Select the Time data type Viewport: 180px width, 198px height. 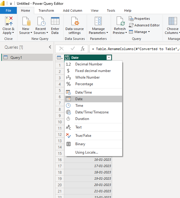point(94,105)
